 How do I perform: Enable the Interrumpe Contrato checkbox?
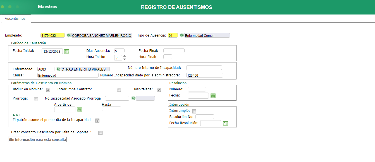tap(119, 90)
